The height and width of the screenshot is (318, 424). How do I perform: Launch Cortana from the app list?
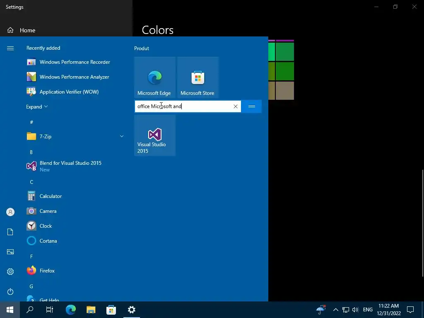[76, 241]
